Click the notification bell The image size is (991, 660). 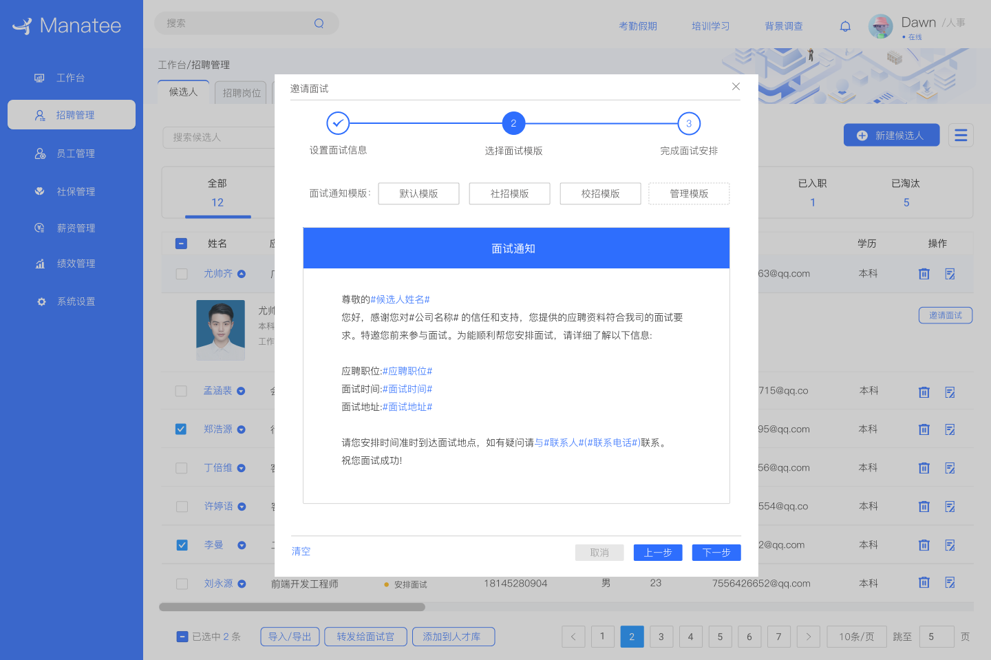pos(845,25)
